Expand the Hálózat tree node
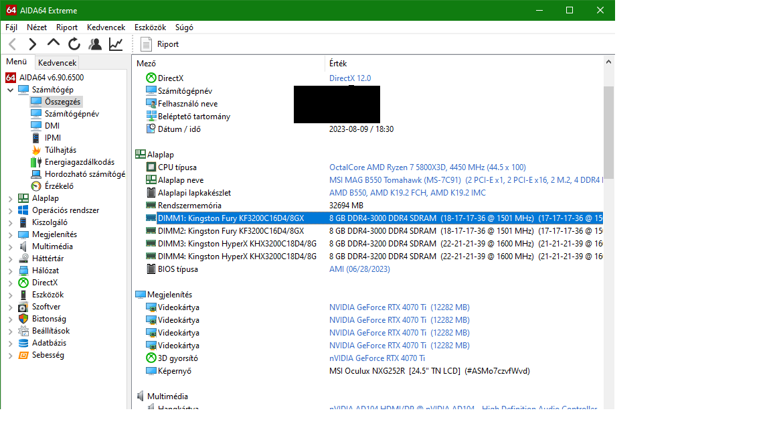Screen dimensions: 771x434 click(10, 271)
